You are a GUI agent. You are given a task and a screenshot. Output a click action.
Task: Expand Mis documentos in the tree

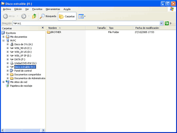(3, 37)
